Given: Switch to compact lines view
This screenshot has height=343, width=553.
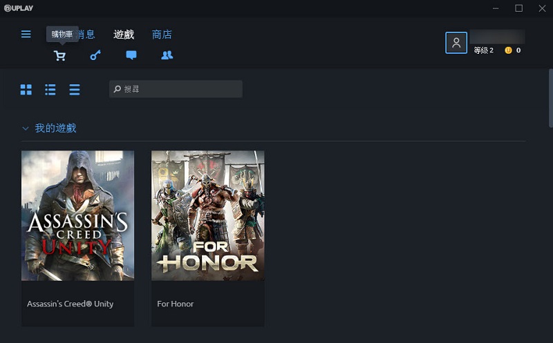Looking at the screenshot, I should (x=75, y=90).
